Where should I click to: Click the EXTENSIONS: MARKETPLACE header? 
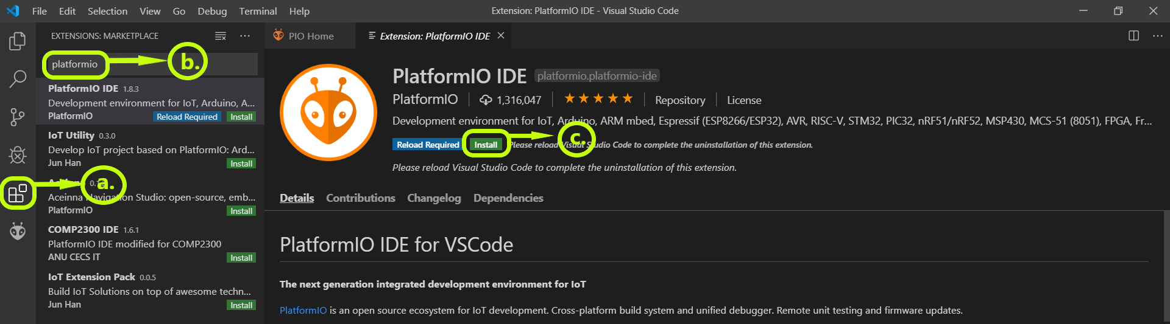coord(105,36)
